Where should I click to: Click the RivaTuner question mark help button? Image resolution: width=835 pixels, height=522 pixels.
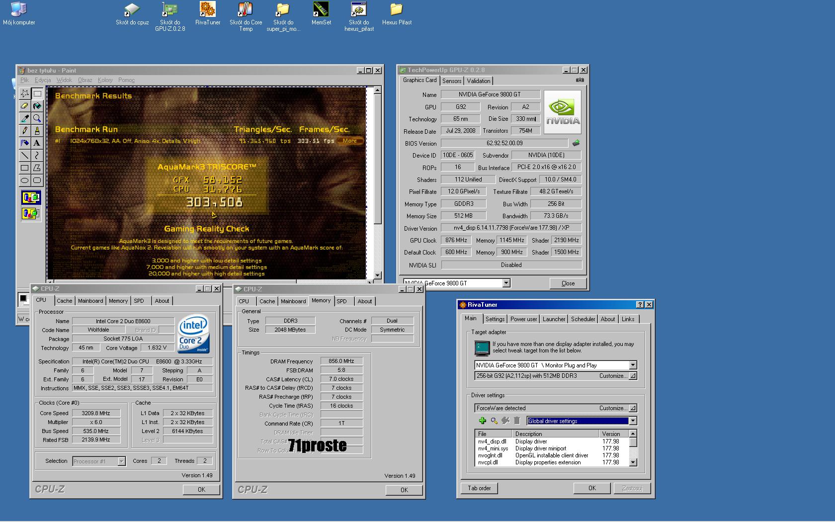[x=640, y=305]
